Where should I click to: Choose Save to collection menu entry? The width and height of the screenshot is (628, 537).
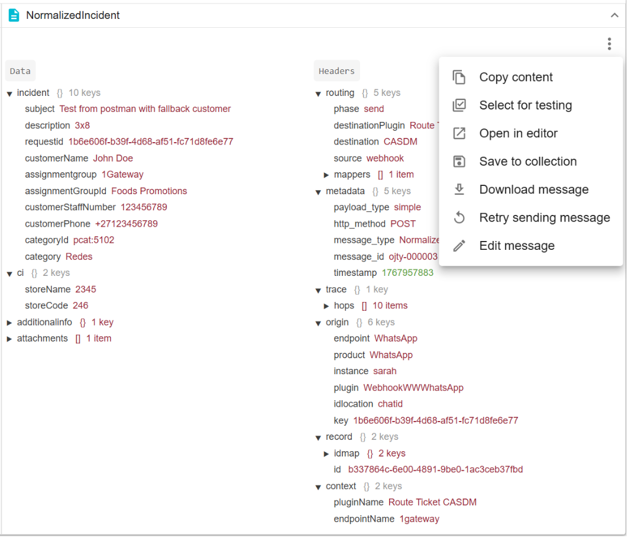coord(527,162)
